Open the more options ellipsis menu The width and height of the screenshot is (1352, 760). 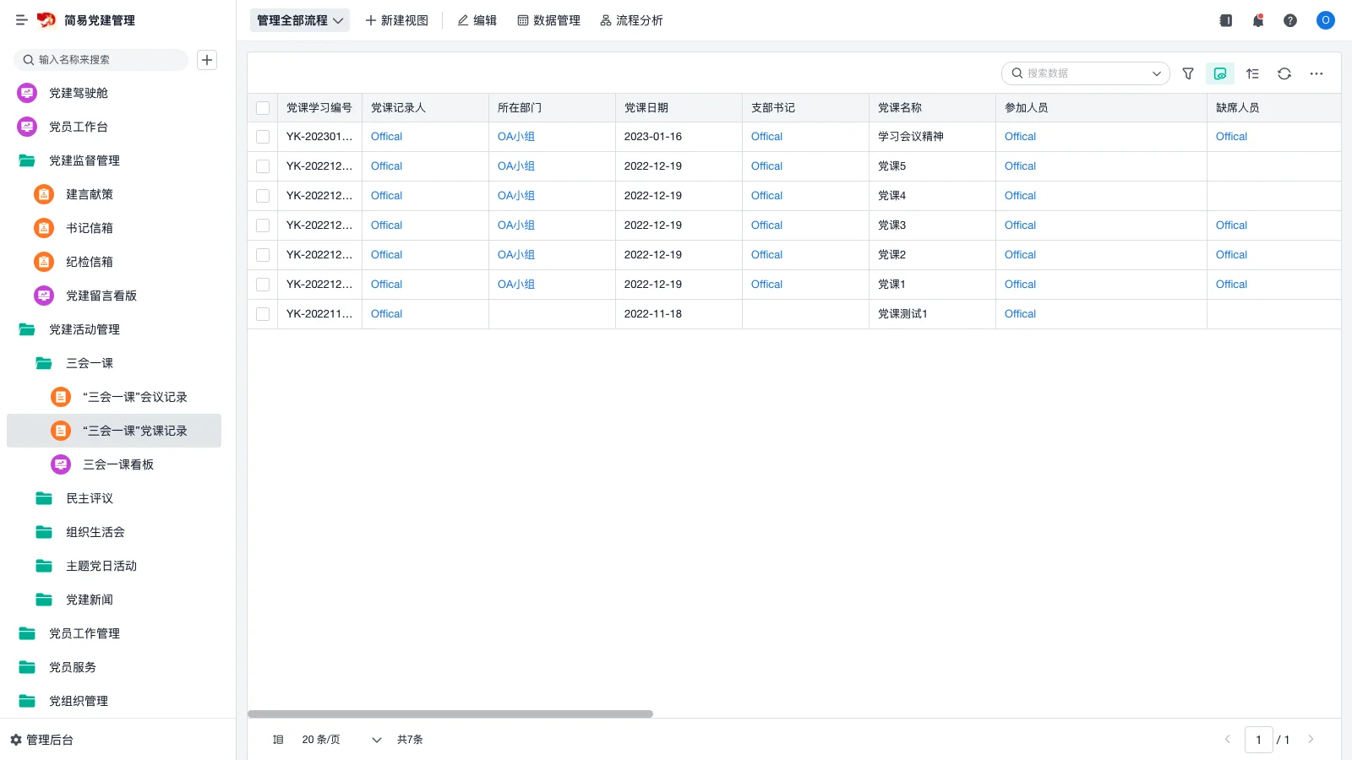coord(1317,73)
